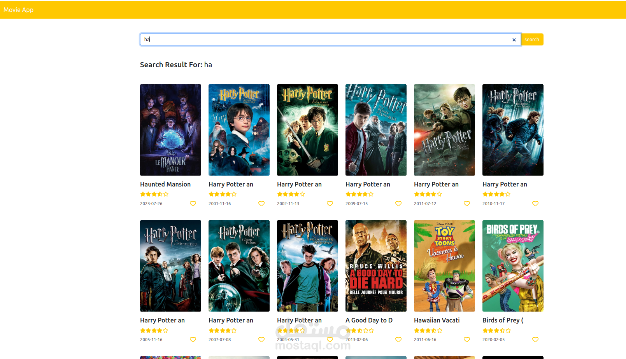Like the movie dated 2009-07-15 via heart
626x359 pixels.
[x=398, y=204]
